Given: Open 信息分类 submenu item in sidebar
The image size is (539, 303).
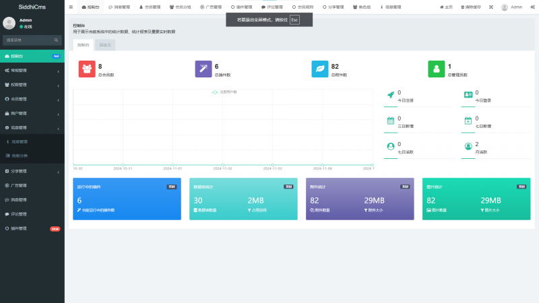Looking at the screenshot, I should coord(32,156).
